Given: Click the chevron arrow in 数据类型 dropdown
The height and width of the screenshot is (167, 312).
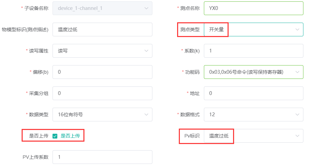Looking at the screenshot, I should (146, 115).
